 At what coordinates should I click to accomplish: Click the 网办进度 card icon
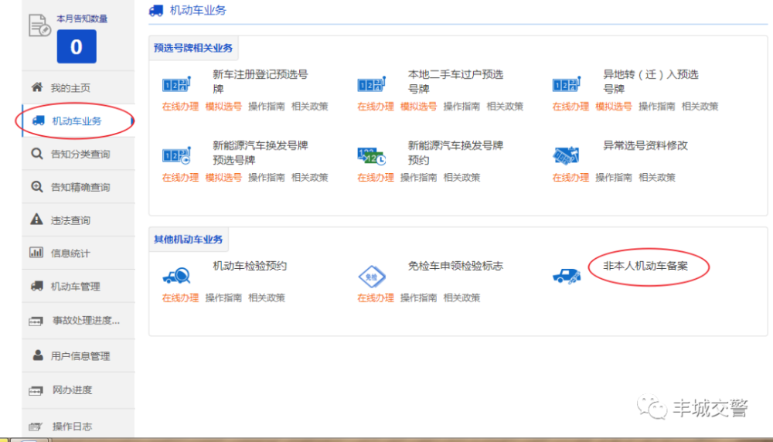(36, 391)
